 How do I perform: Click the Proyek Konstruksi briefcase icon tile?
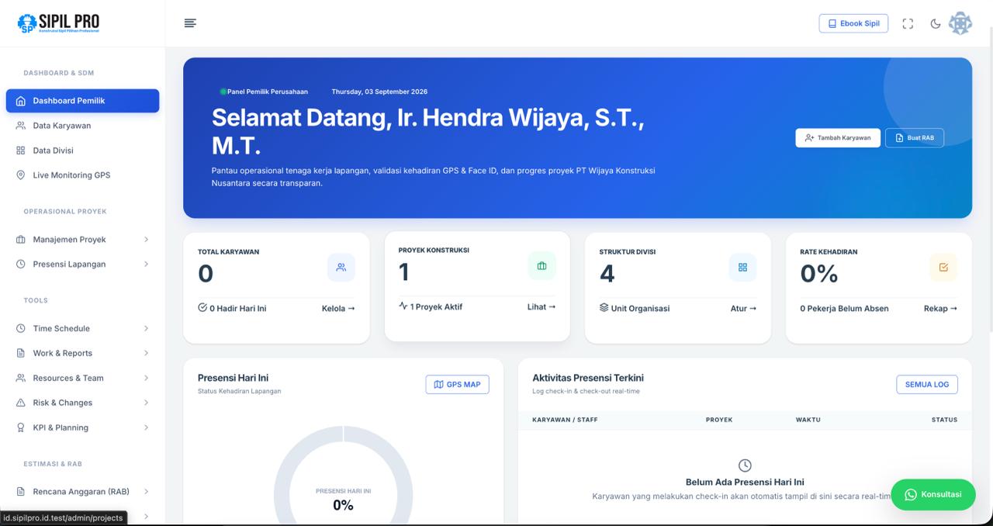tap(541, 266)
